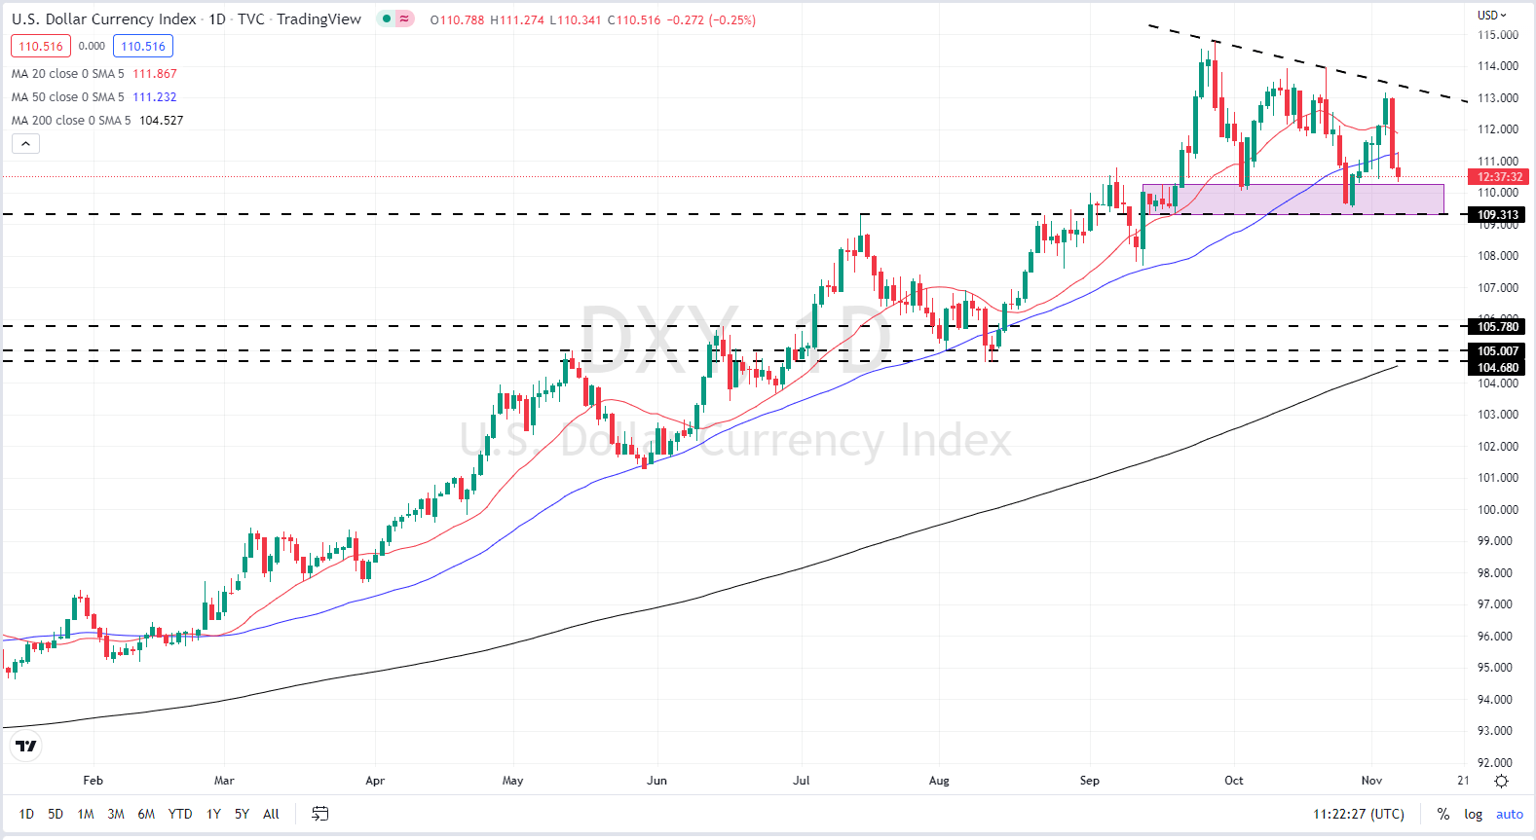Click the −0.272 (−0.25%) change value
Screen dimensions: 1536x840
711,19
